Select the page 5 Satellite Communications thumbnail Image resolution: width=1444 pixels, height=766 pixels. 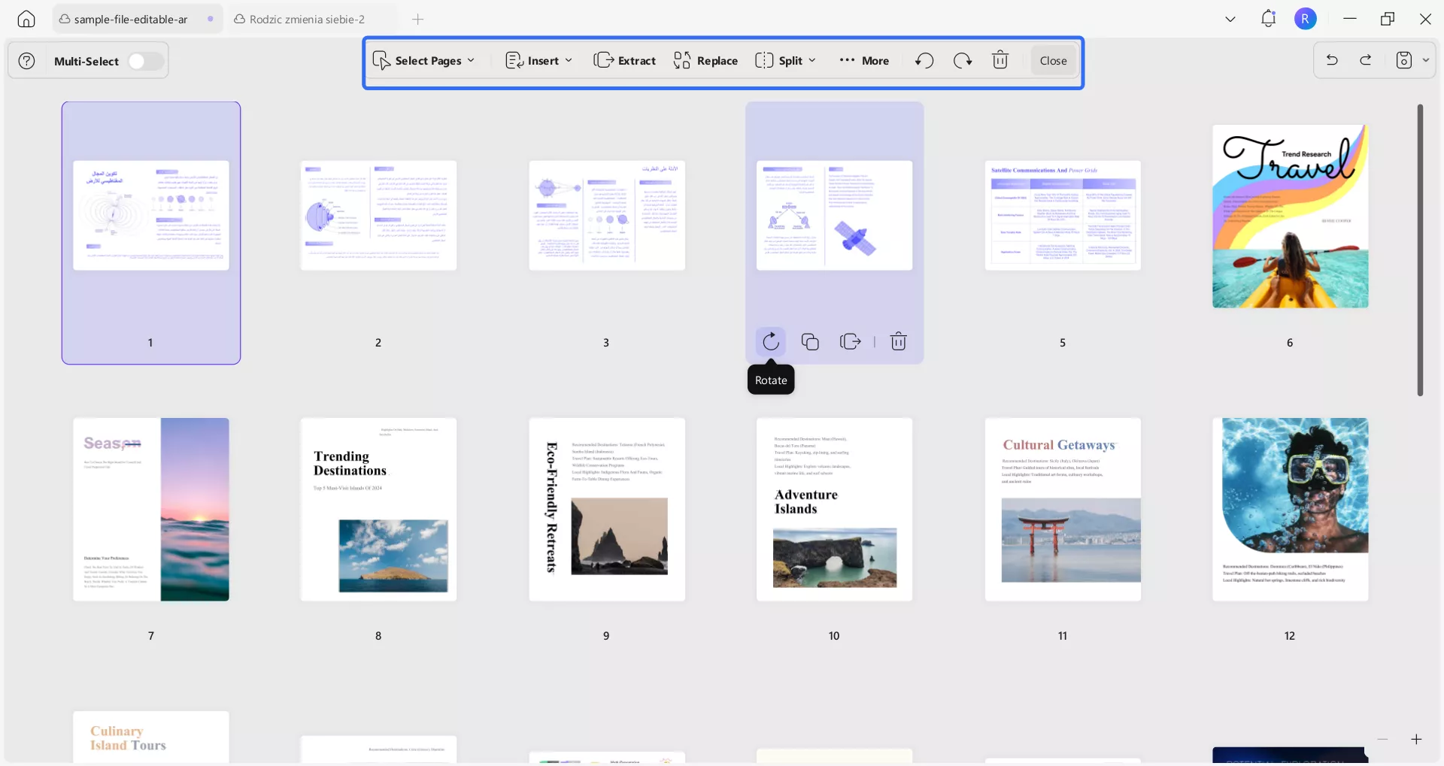[1063, 216]
